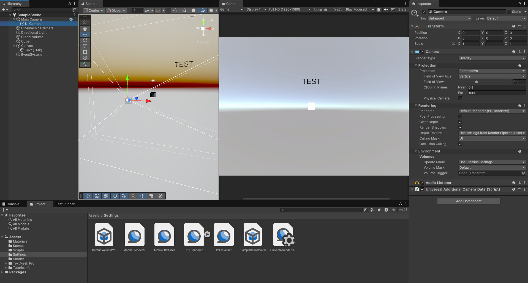Uncheck the Occlusion Culling checkbox
The height and width of the screenshot is (283, 528).
click(460, 144)
